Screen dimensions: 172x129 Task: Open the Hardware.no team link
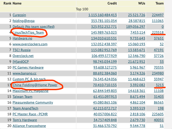[22, 38]
